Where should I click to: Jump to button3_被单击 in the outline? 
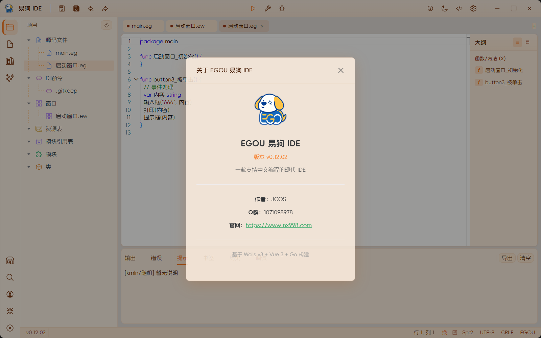pyautogui.click(x=503, y=82)
